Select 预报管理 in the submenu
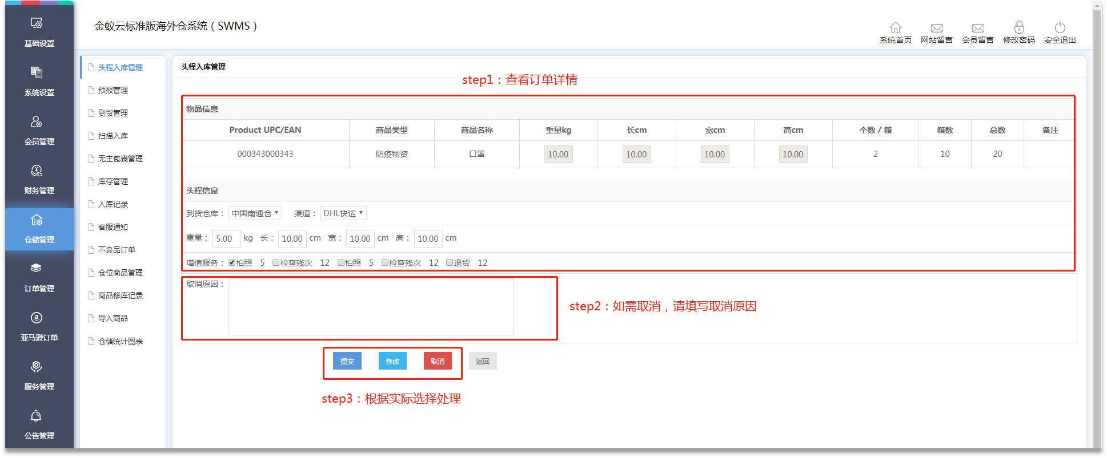Image resolution: width=1107 pixels, height=458 pixels. (113, 90)
